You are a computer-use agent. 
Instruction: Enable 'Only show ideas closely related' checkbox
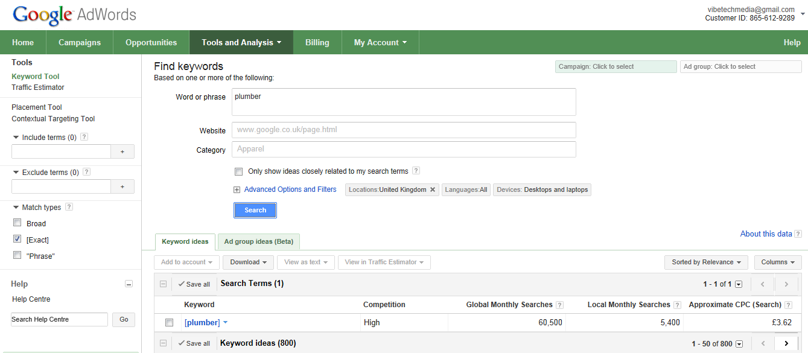(x=239, y=171)
